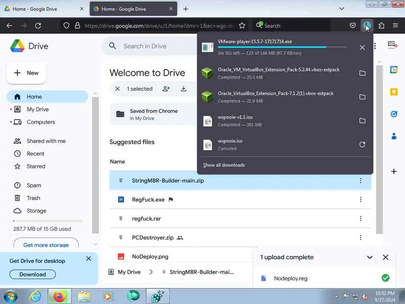405x304 pixels.
Task: Click the tracking protection shield icon
Action: (66, 26)
